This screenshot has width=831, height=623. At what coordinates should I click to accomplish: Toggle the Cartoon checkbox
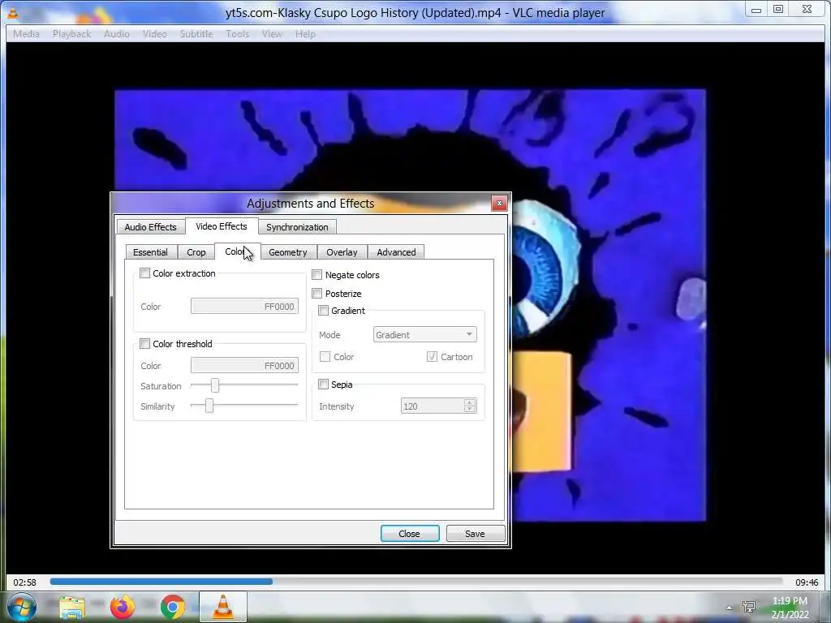click(432, 357)
